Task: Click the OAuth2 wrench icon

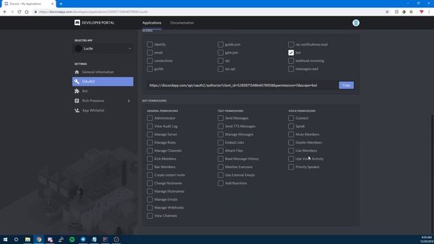Action: (77, 81)
